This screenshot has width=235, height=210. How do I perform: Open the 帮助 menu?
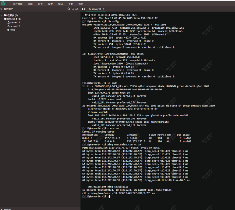point(81,4)
